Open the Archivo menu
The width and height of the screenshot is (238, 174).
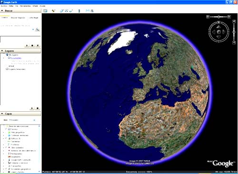4,6
